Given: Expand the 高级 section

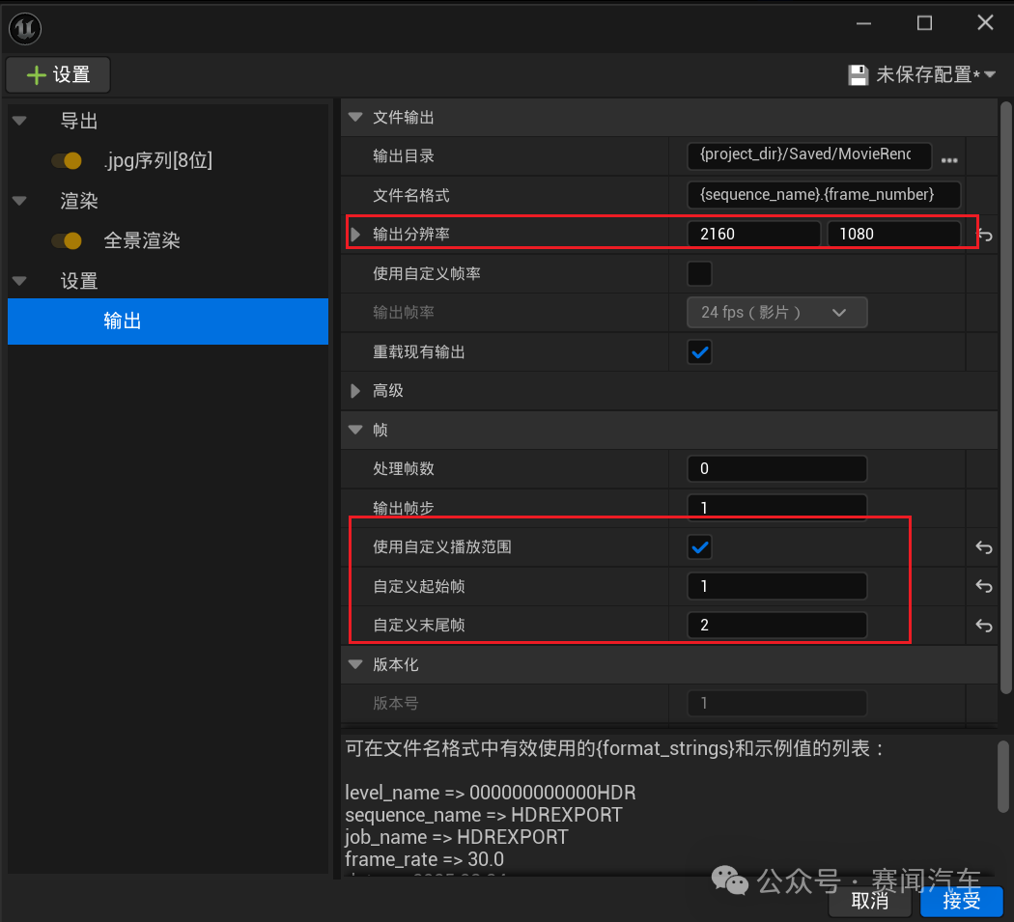Looking at the screenshot, I should tap(355, 390).
